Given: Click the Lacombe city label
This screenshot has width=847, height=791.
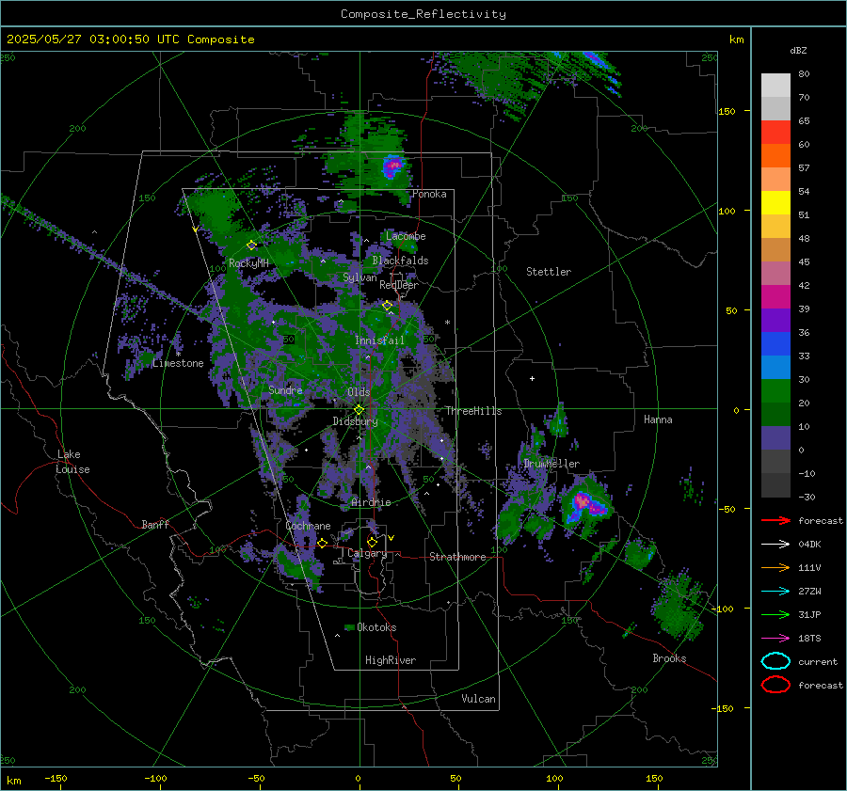Looking at the screenshot, I should [406, 236].
